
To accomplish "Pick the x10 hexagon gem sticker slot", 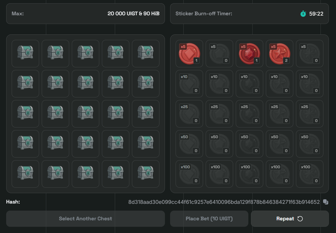I will (x=249, y=84).
